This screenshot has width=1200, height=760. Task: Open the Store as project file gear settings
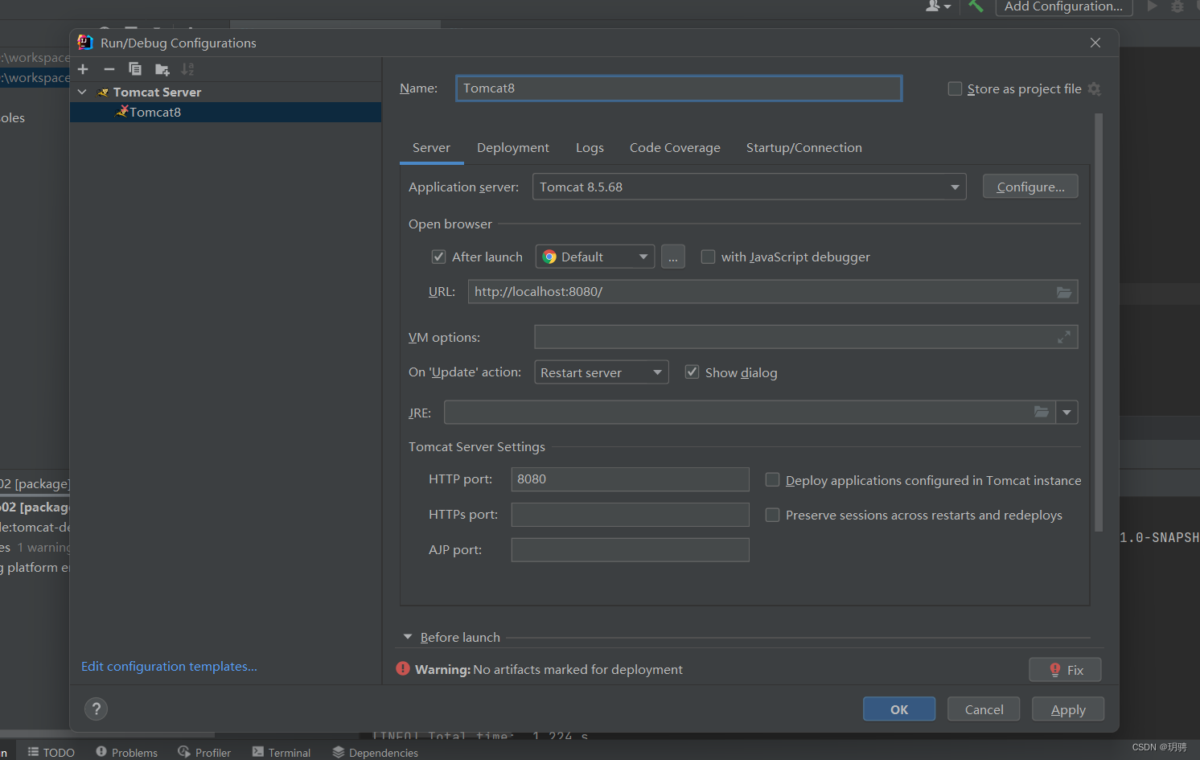pos(1094,89)
